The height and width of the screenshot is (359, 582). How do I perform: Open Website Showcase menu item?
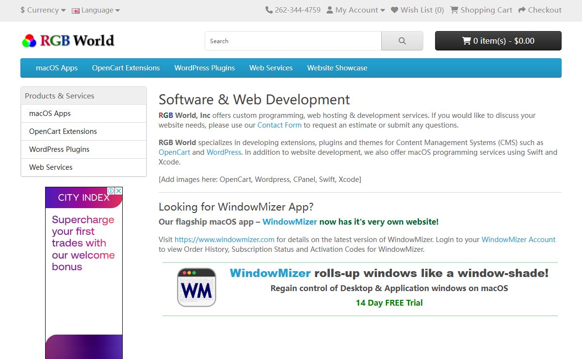[x=337, y=68]
